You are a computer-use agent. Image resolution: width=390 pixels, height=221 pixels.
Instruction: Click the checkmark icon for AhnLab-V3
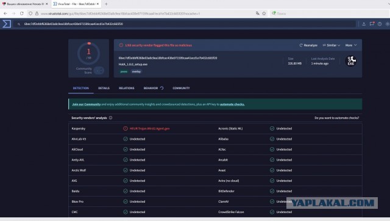point(126,139)
